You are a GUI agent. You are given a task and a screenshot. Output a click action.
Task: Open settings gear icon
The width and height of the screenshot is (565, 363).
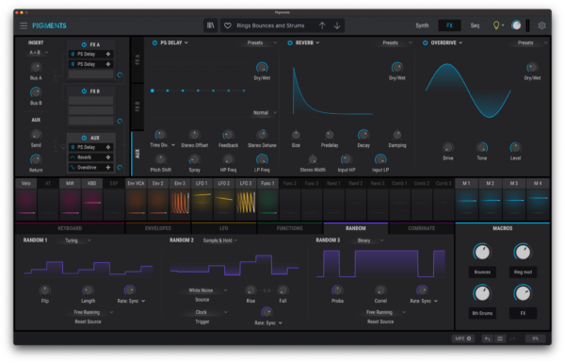pos(541,25)
